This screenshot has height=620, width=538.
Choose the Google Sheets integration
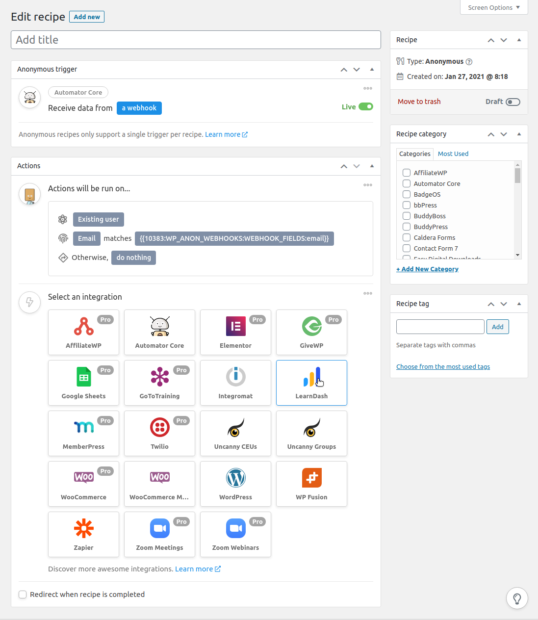83,383
